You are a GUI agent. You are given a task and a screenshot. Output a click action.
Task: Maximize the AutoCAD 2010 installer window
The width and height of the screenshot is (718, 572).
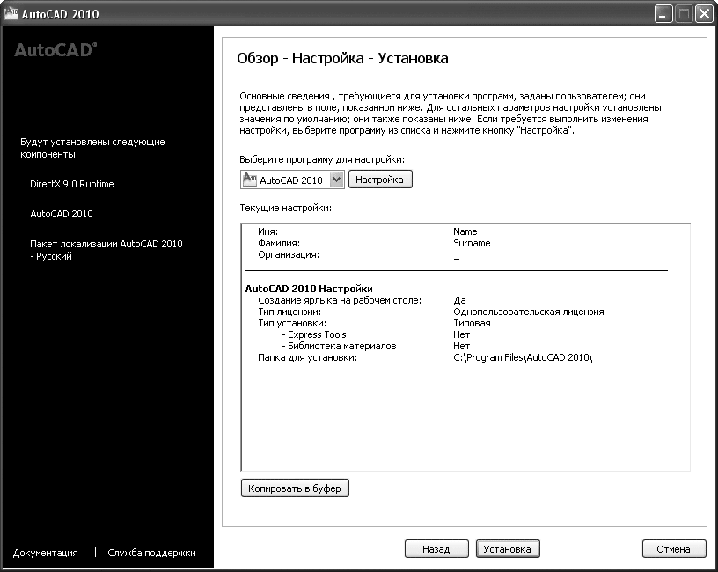(683, 14)
